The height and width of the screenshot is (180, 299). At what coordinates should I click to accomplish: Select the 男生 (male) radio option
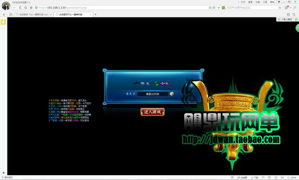pos(137,83)
